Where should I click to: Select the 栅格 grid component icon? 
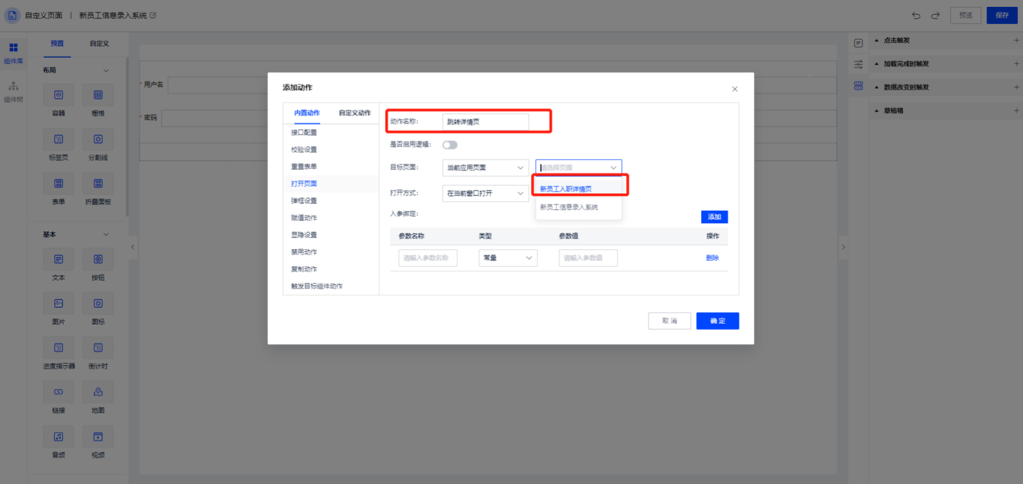coord(98,95)
